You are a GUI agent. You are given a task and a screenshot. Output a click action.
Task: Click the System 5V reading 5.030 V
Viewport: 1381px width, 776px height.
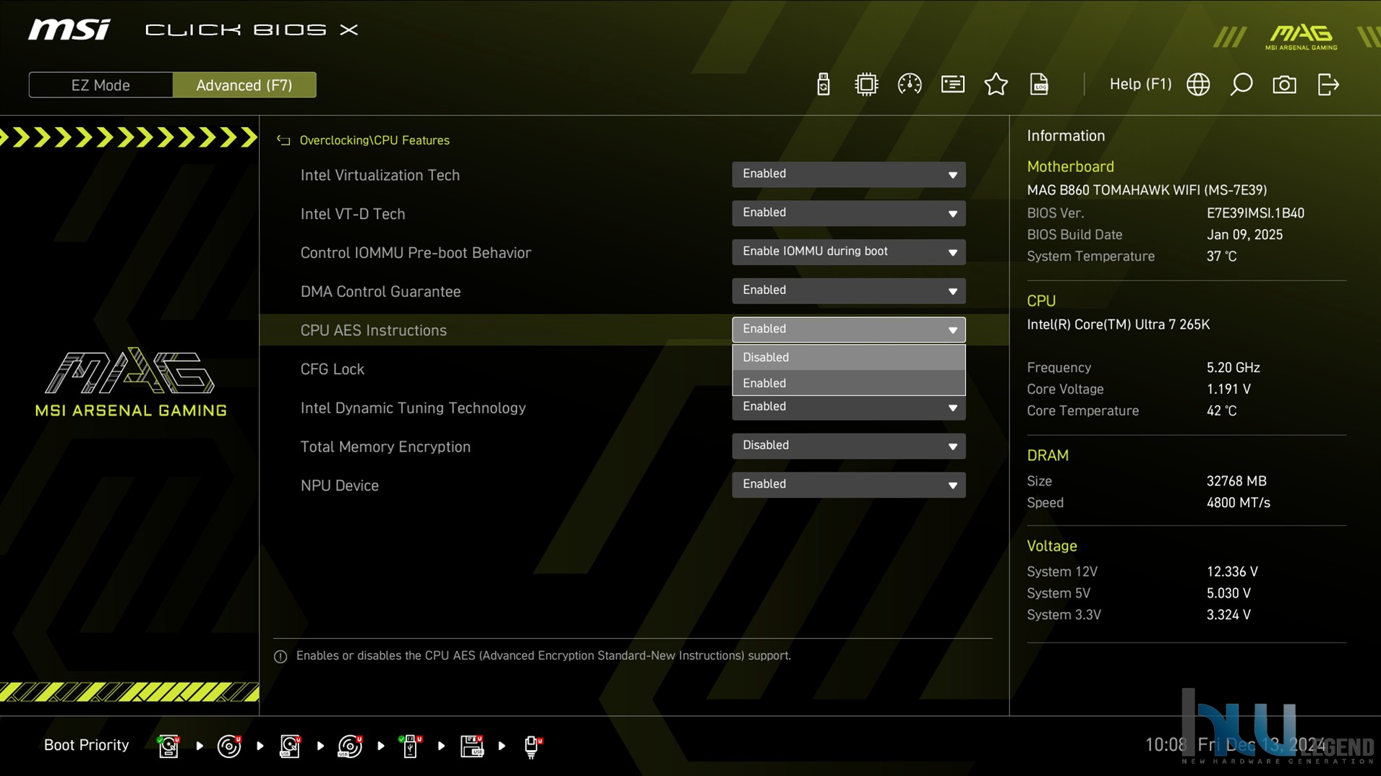coord(1228,593)
